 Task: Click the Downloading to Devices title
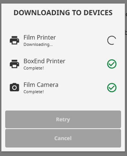click(x=63, y=13)
